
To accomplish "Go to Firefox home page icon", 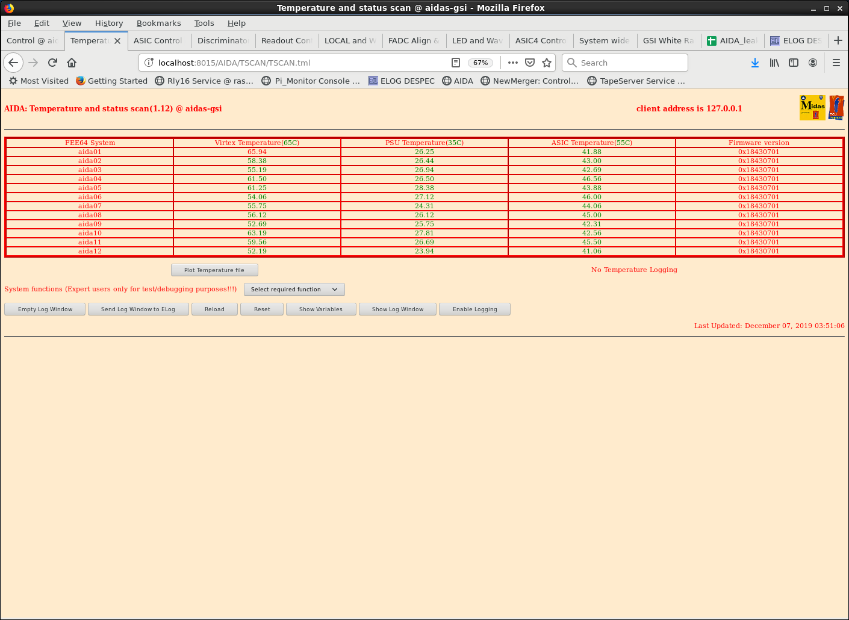I will 72,63.
